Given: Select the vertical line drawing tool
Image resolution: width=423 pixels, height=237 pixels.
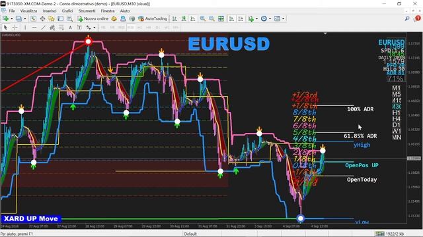Looking at the screenshot, I should coord(25,28).
